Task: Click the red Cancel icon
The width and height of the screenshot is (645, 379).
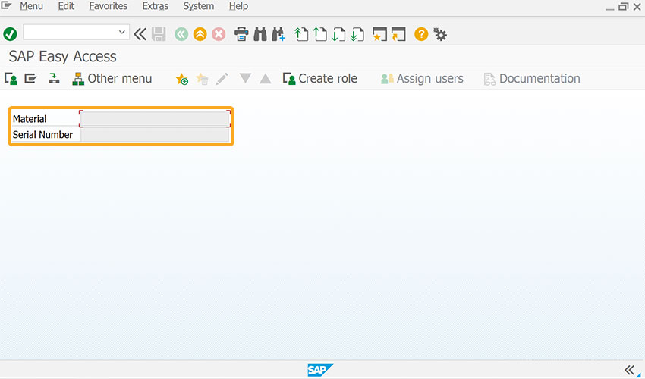Action: click(x=219, y=34)
